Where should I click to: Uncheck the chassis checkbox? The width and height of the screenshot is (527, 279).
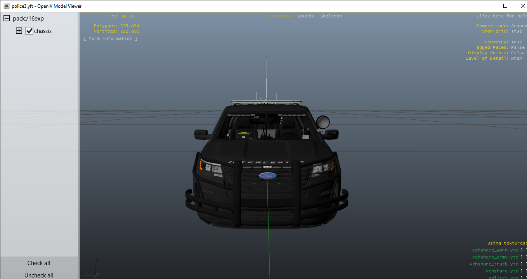(29, 31)
